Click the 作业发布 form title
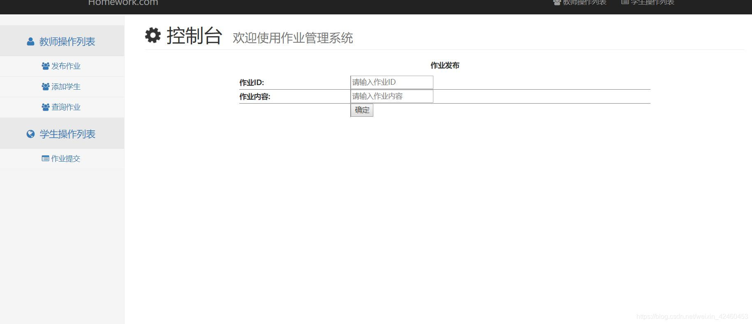The height and width of the screenshot is (324, 752). [x=445, y=65]
